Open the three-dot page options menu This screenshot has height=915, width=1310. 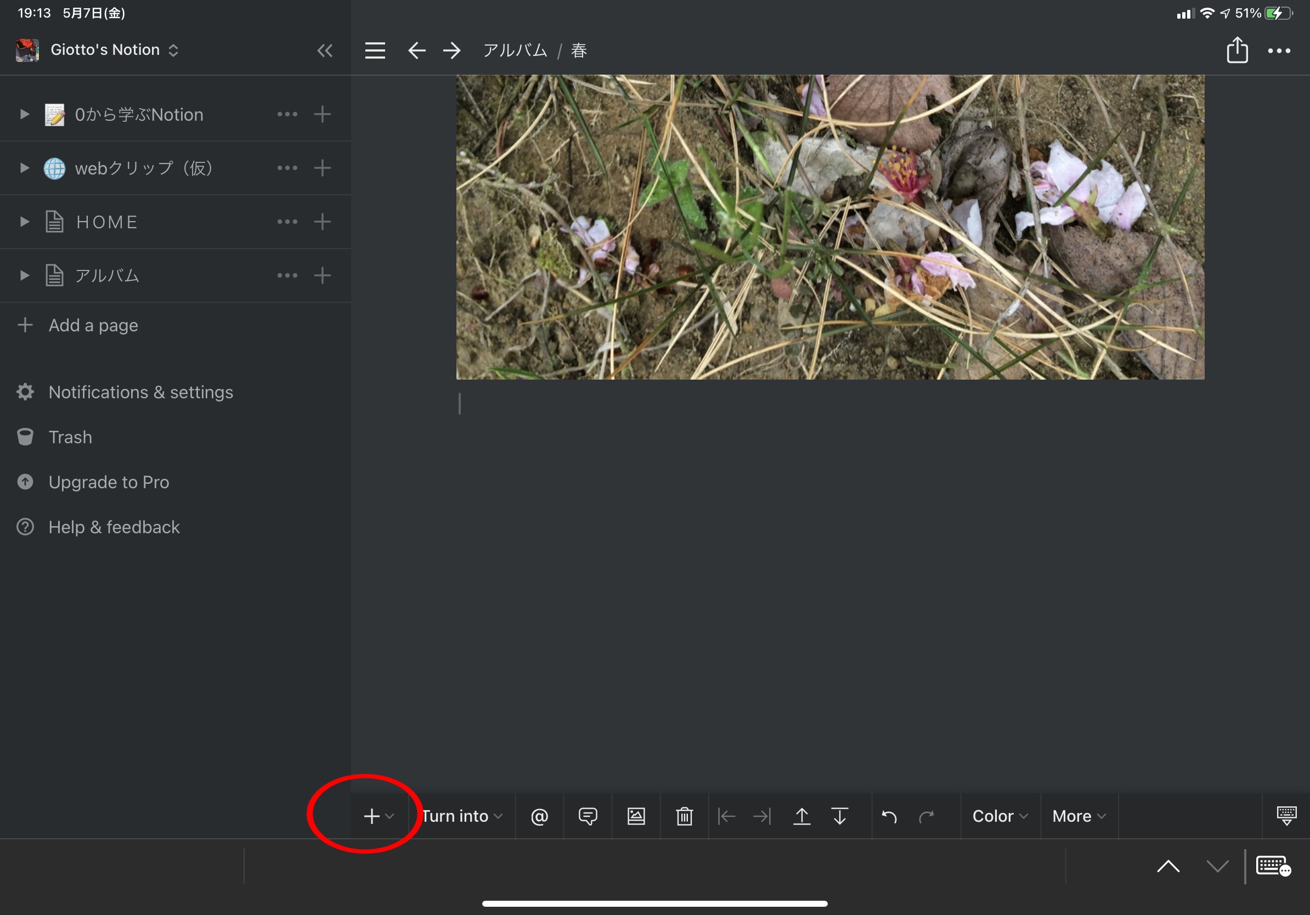(1279, 51)
